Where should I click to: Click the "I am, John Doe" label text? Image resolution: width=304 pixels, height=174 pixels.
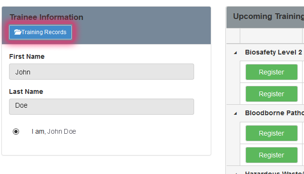tap(54, 131)
